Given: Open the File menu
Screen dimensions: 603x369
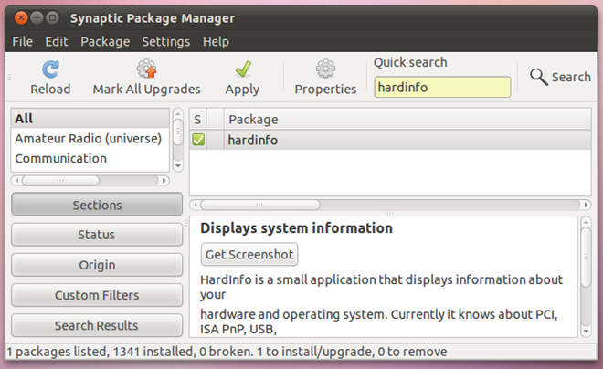Looking at the screenshot, I should 23,41.
